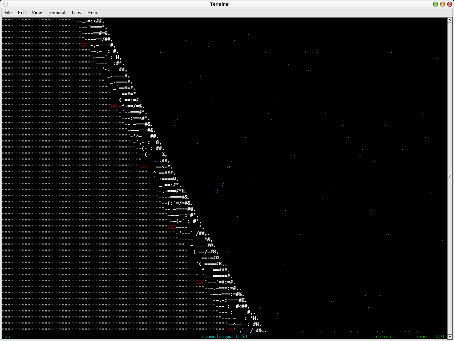Image resolution: width=454 pixels, height=341 pixels.
Task: Click the scrollbar down arrow
Action: [x=450, y=336]
